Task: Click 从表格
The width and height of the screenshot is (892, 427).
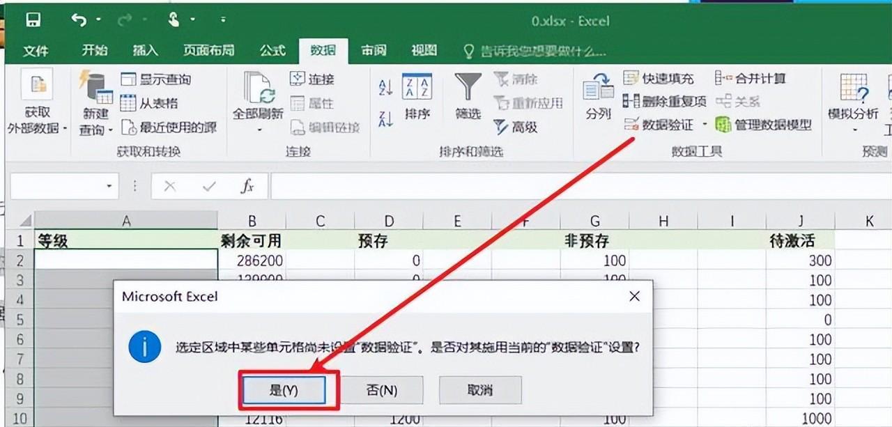Action: coord(149,103)
